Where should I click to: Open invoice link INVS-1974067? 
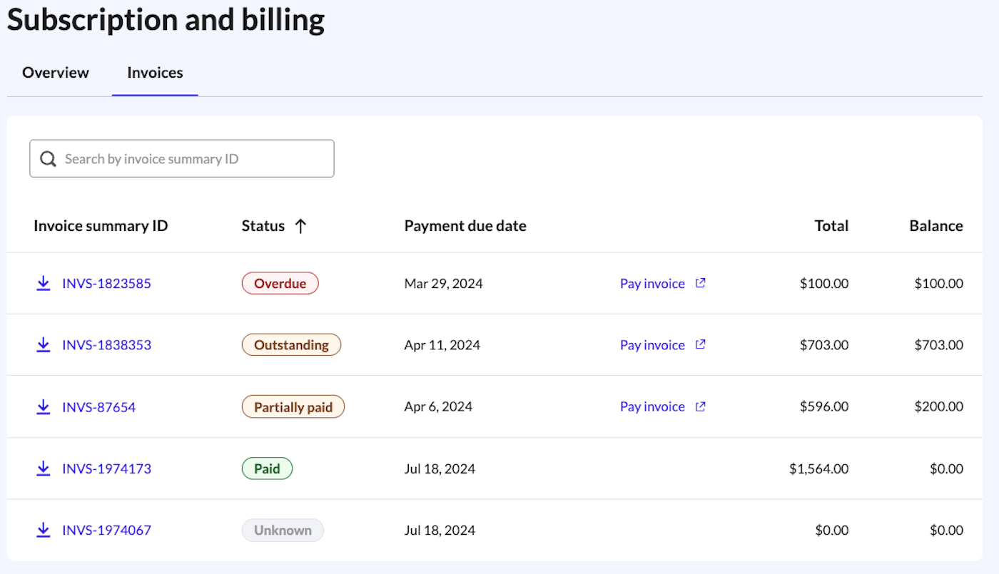(x=106, y=531)
